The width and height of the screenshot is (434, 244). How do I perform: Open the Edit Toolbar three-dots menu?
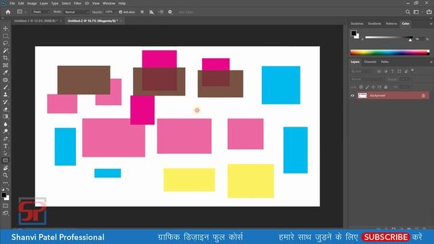click(5, 183)
